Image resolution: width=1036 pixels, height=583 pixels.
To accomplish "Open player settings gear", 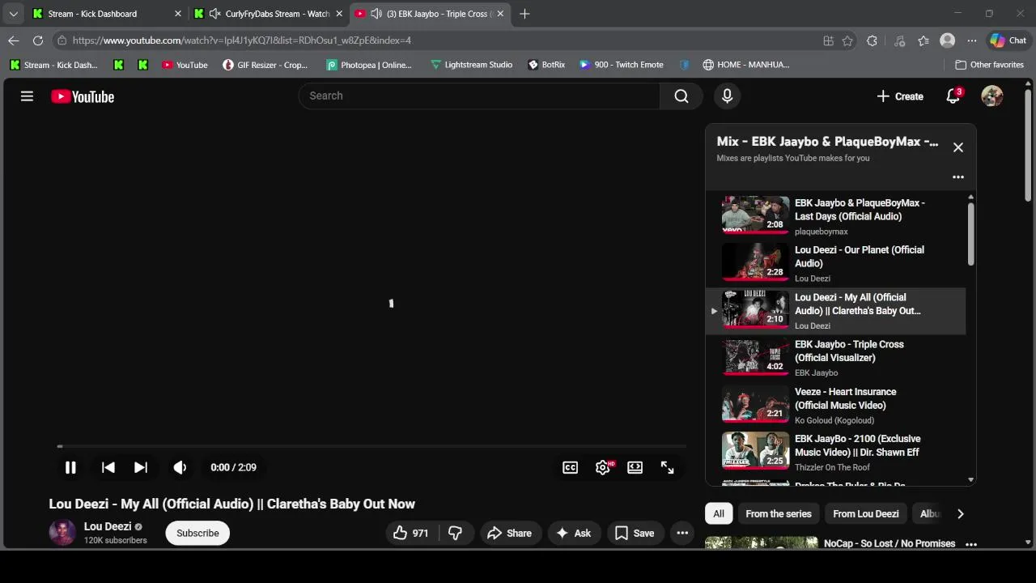I will pyautogui.click(x=603, y=467).
